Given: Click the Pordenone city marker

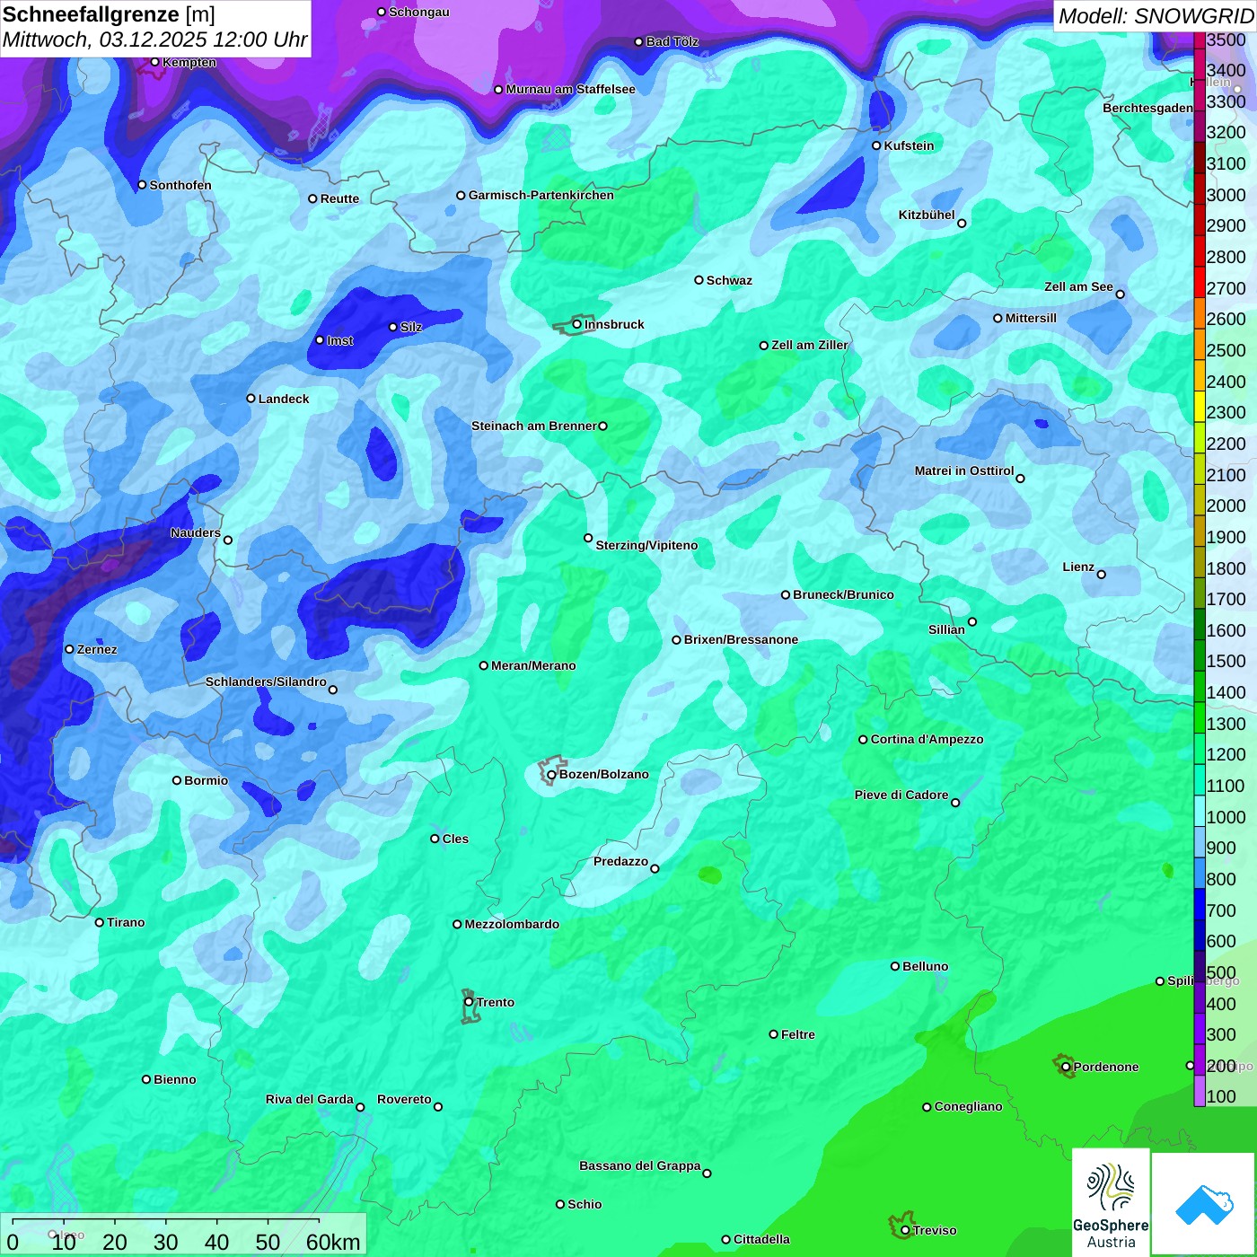Looking at the screenshot, I should click(x=1066, y=1067).
